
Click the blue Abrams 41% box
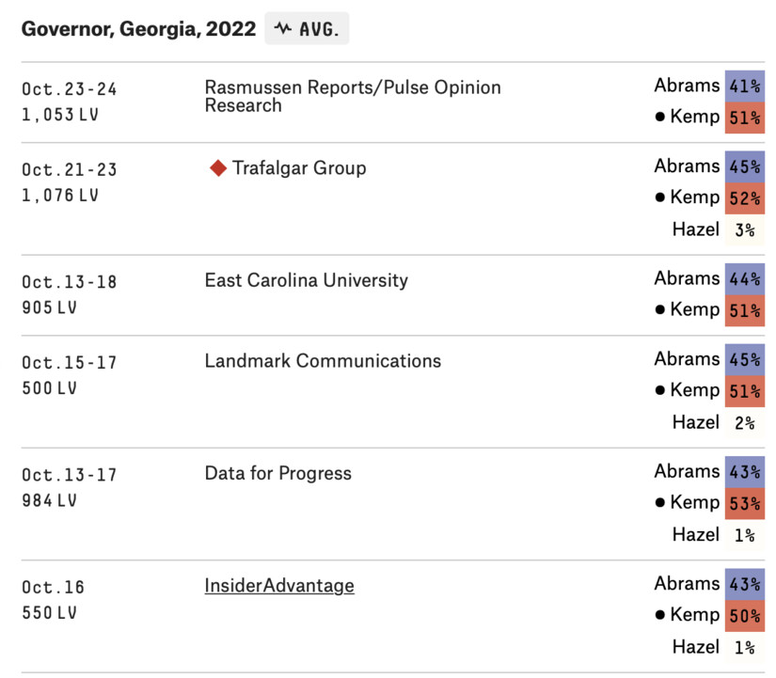[x=744, y=86]
